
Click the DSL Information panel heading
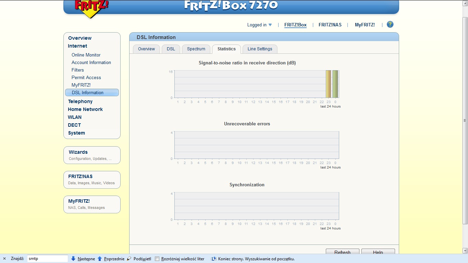(x=156, y=37)
